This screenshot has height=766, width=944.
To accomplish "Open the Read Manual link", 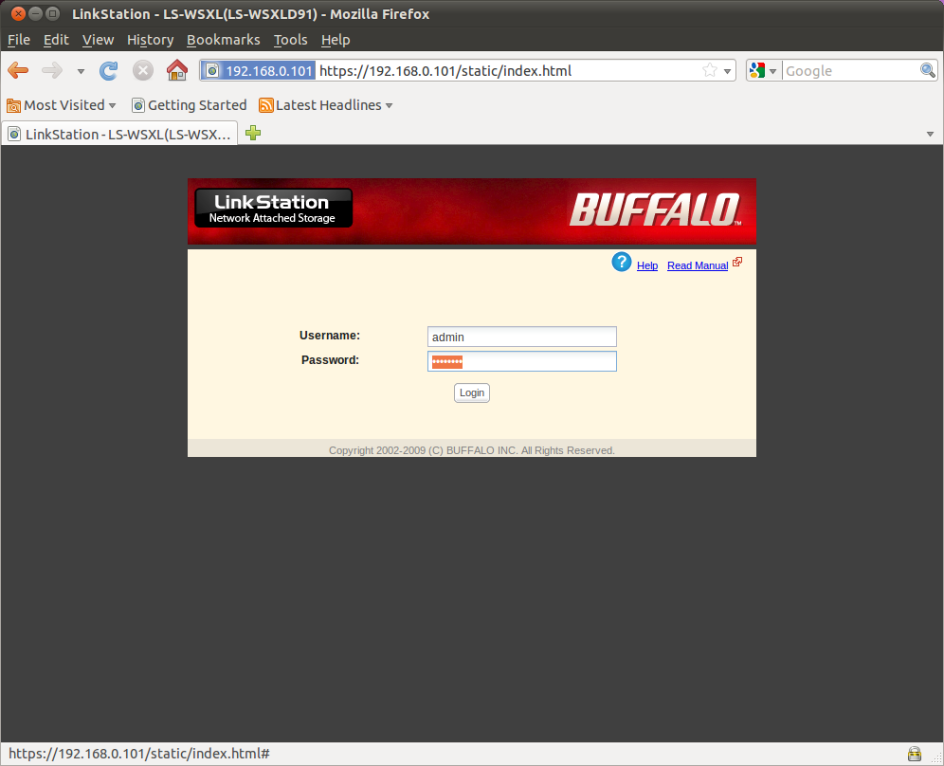I will tap(698, 265).
